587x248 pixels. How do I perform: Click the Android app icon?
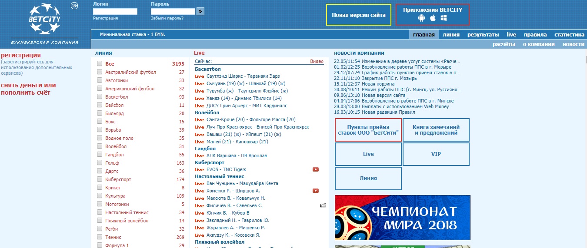click(x=421, y=18)
